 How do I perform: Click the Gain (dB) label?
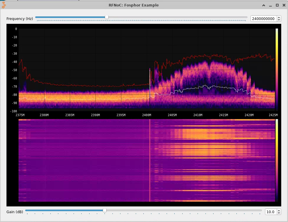tap(15, 212)
